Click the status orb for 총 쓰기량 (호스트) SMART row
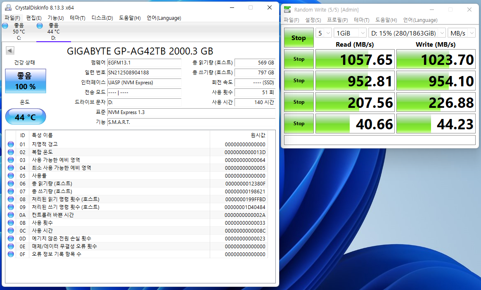Viewport: 481px width, 290px height. [11, 191]
